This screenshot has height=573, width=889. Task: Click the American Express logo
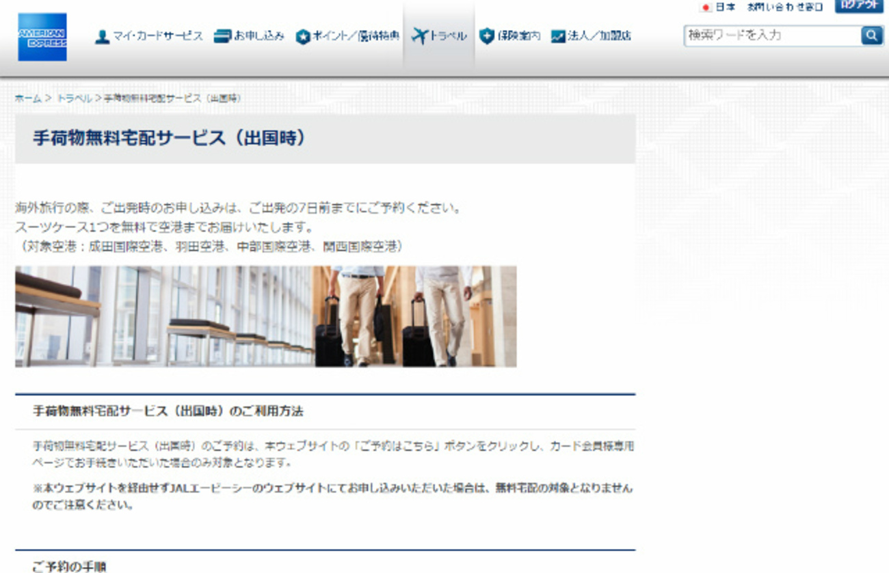(42, 37)
